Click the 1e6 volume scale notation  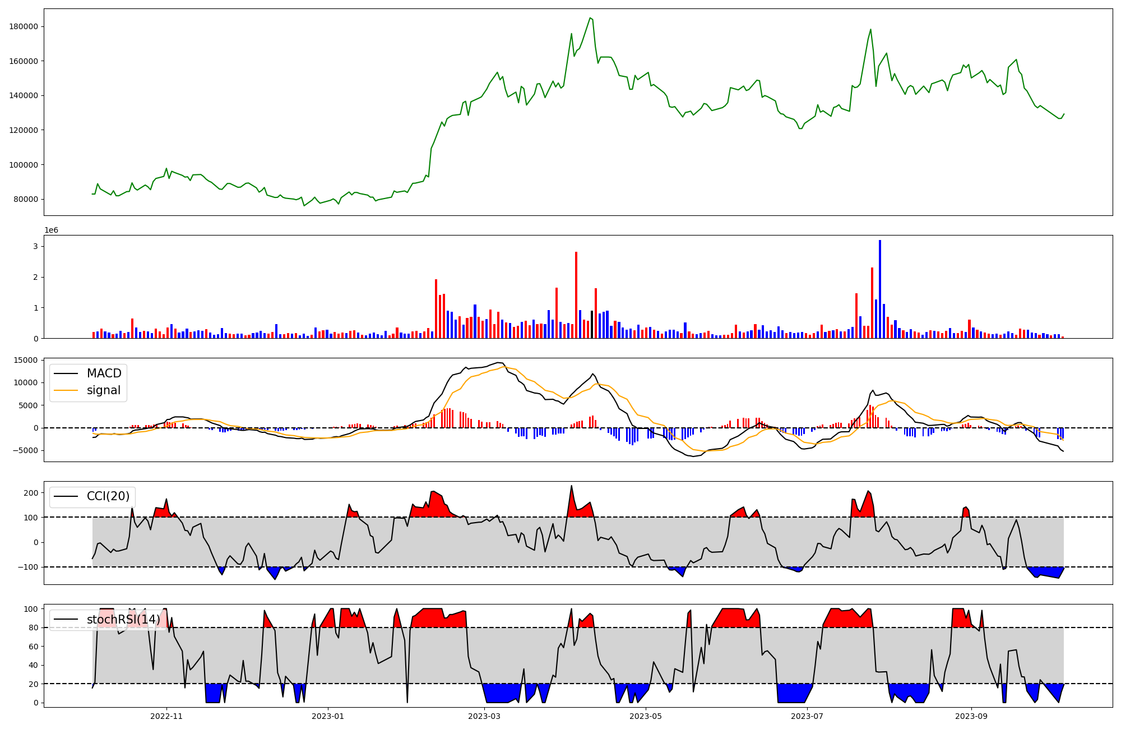tap(51, 230)
